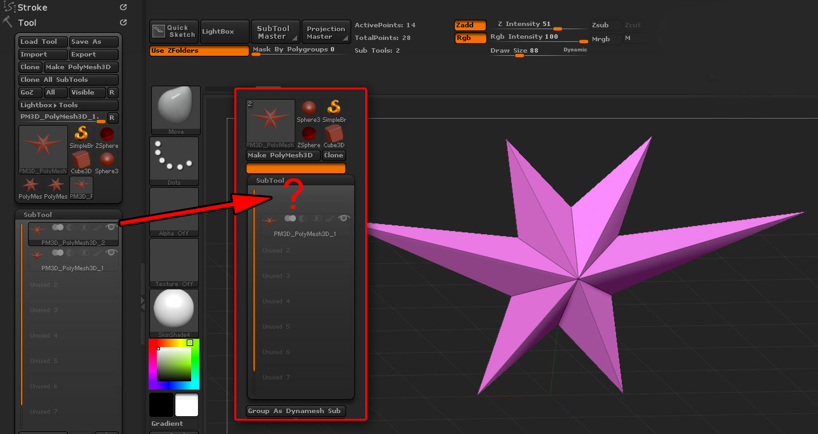Pick the Cube3D primitive in the left Tool palette
Screen dimensions: 818x434
pos(81,162)
